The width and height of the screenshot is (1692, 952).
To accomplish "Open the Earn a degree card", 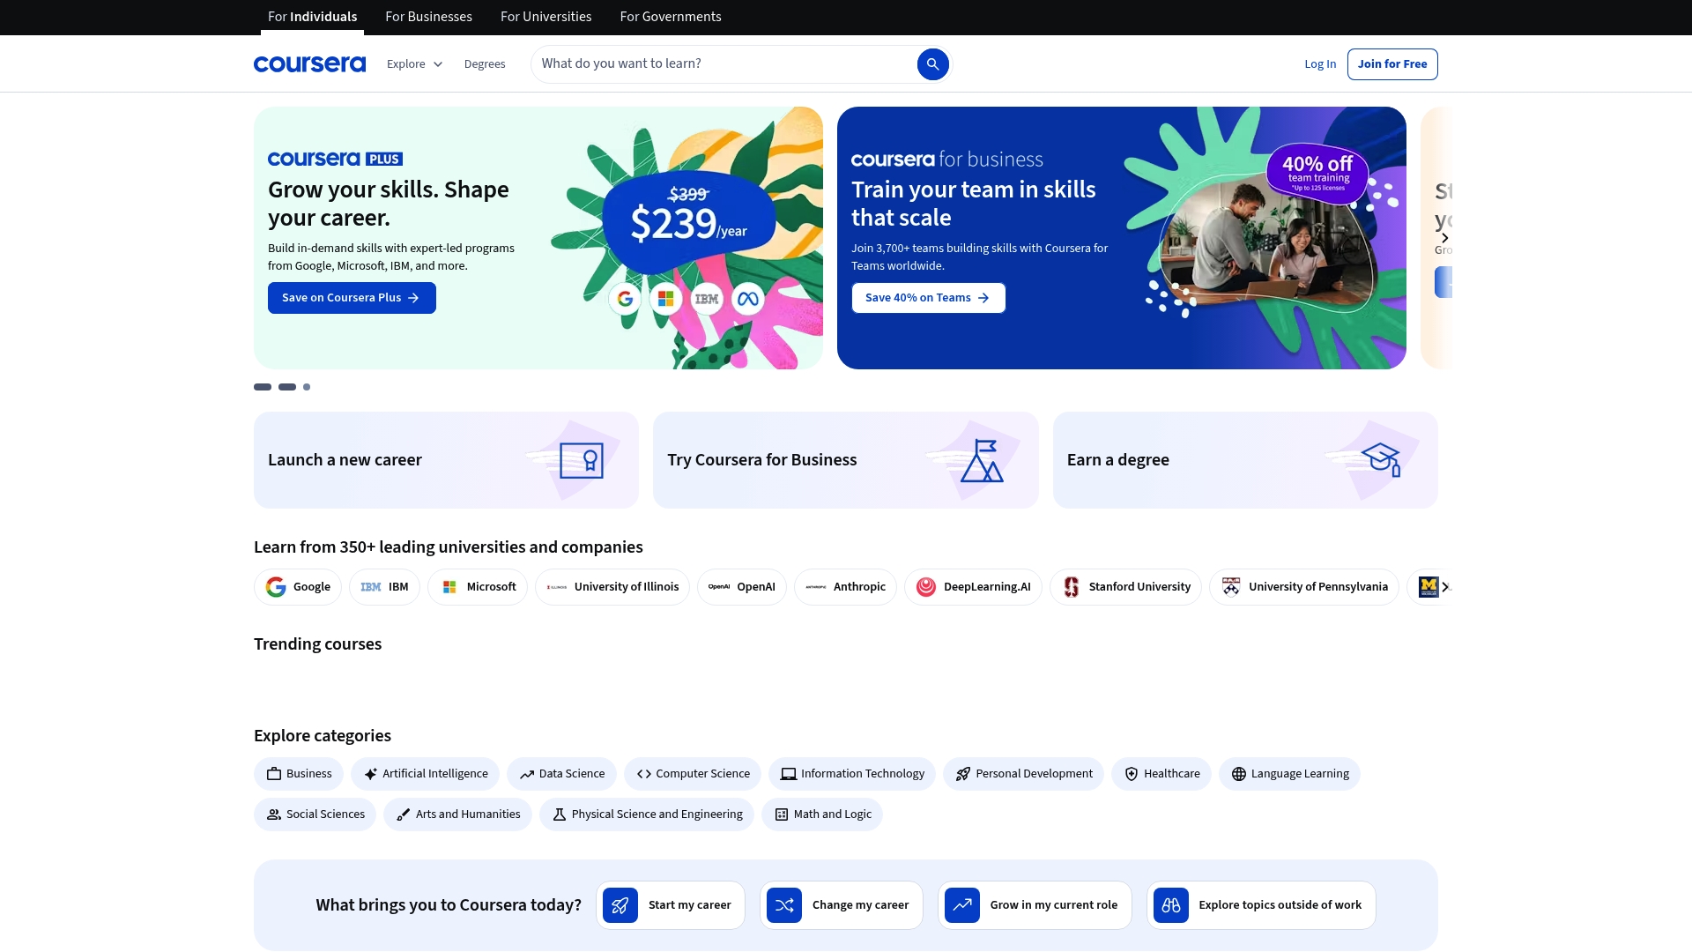I will pyautogui.click(x=1245, y=460).
